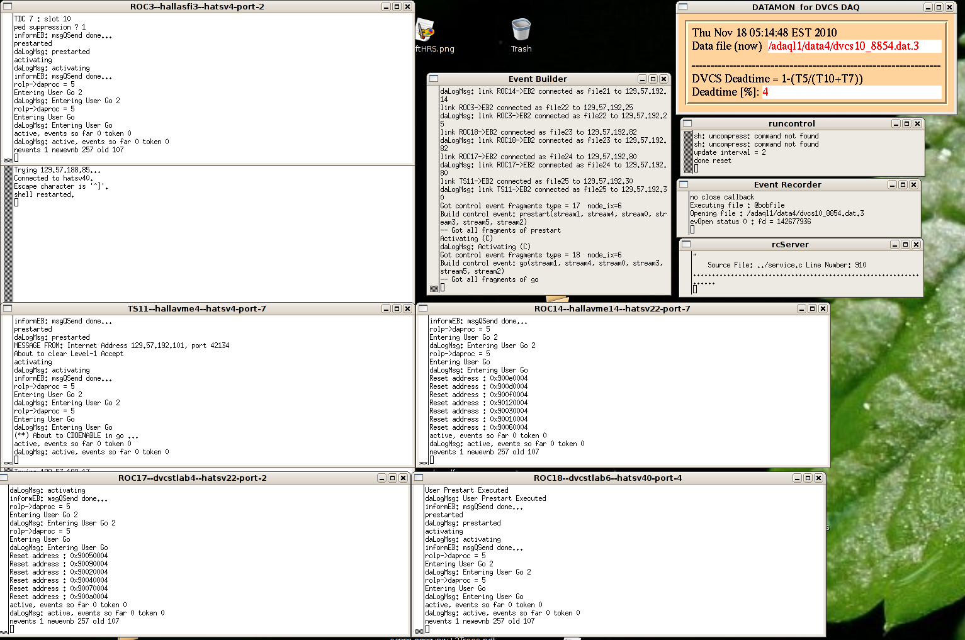The image size is (965, 640).
Task: Minimize the ROC14 terminal window
Action: pyautogui.click(x=801, y=309)
